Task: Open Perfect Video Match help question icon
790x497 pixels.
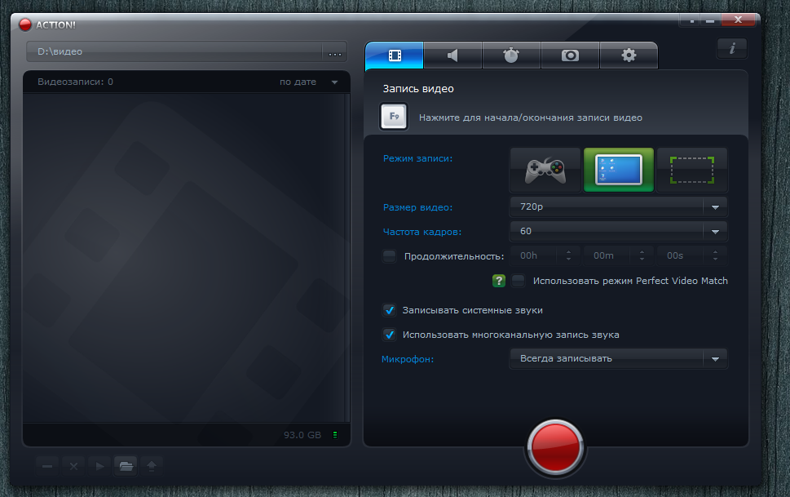Action: pyautogui.click(x=498, y=281)
